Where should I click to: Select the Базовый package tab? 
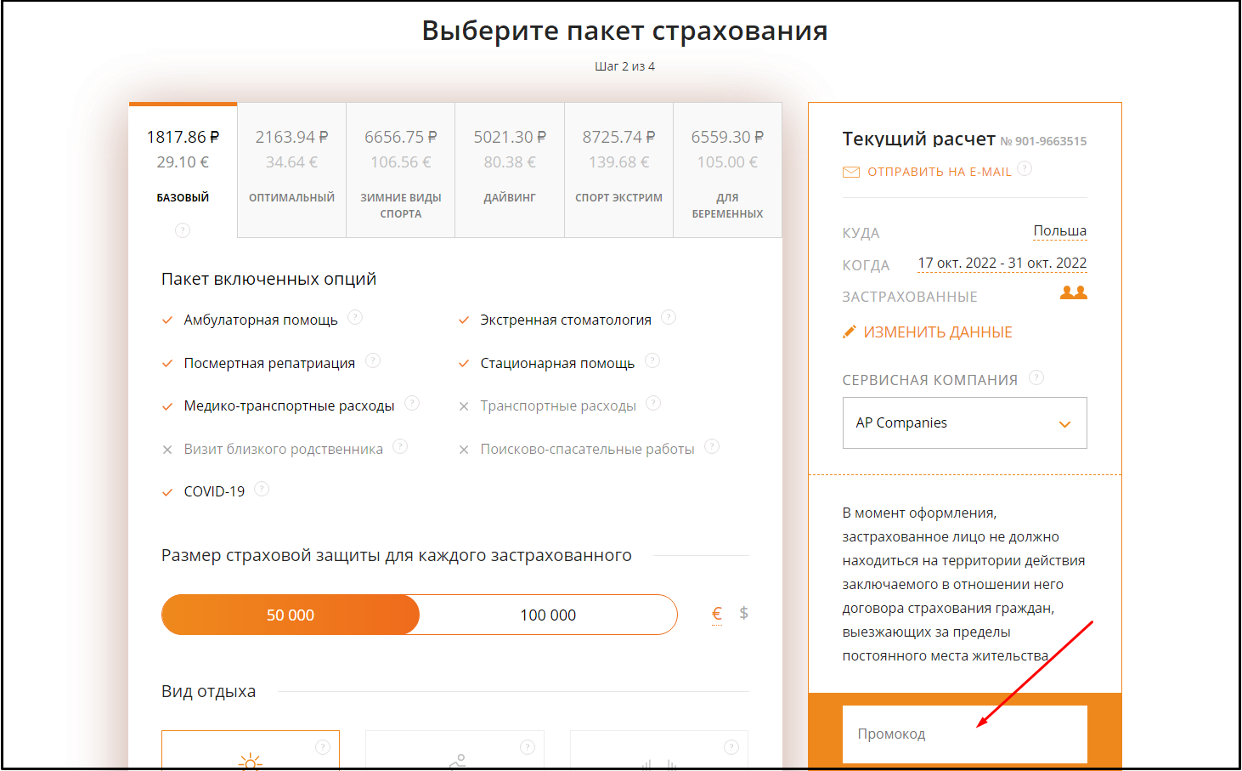[x=183, y=170]
